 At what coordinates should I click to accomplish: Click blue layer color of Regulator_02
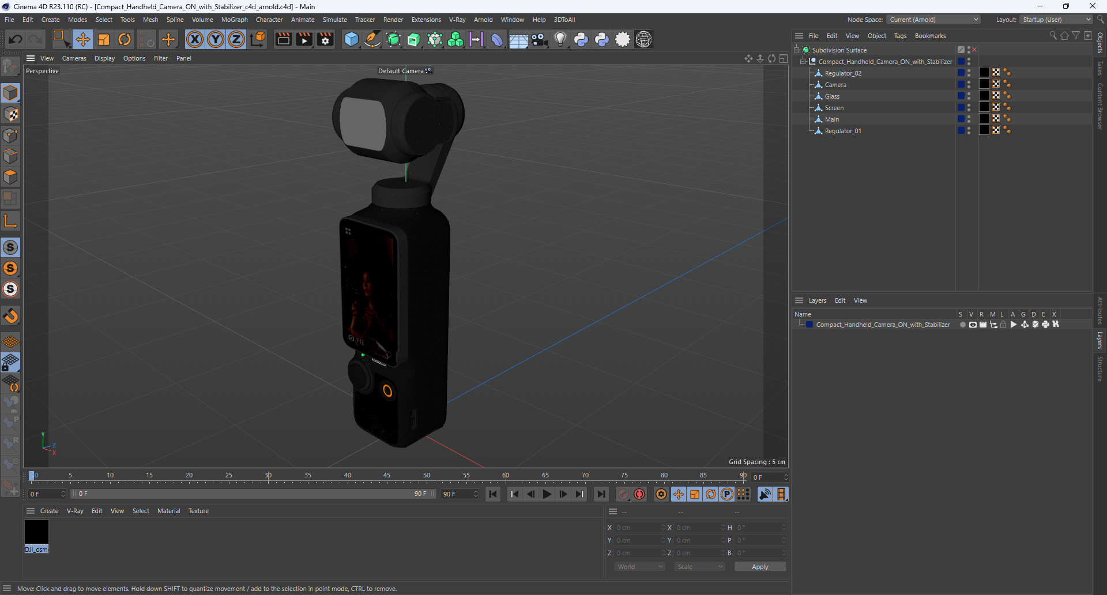pyautogui.click(x=961, y=73)
